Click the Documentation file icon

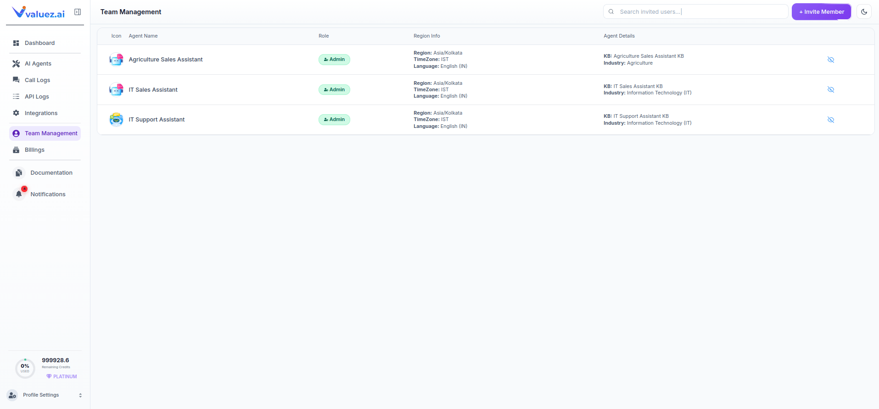tap(19, 173)
